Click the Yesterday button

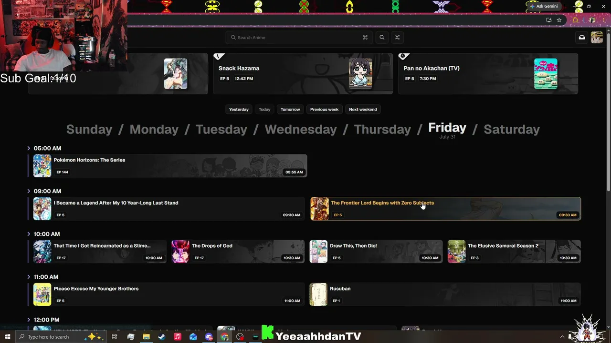click(x=239, y=110)
